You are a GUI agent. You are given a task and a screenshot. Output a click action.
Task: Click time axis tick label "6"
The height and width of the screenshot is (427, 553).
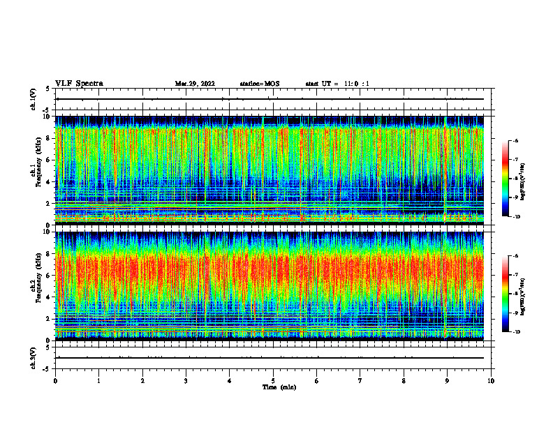tap(317, 381)
